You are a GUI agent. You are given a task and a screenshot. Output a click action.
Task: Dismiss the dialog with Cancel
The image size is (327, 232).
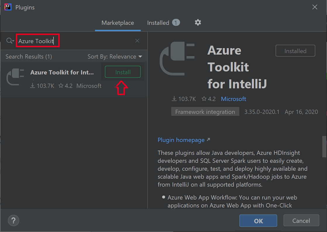[301, 221]
